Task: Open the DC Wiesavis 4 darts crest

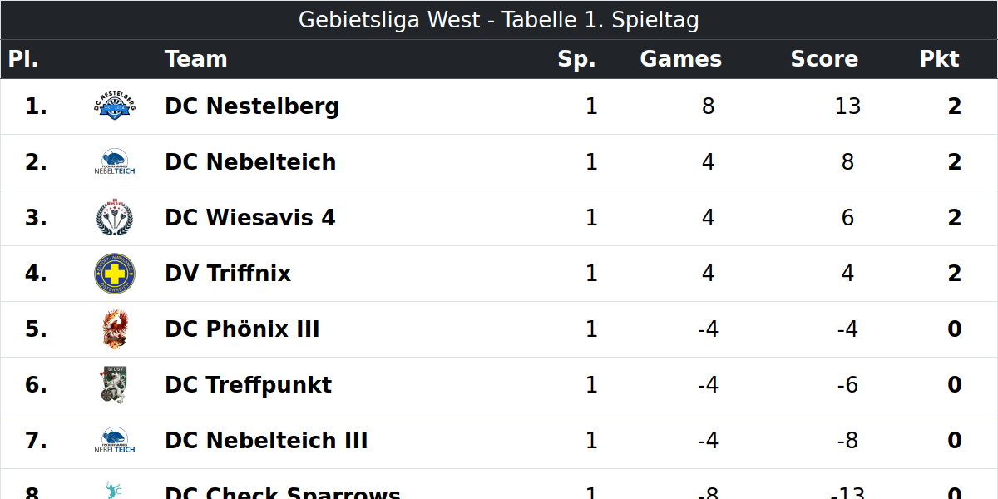Action: click(x=115, y=218)
